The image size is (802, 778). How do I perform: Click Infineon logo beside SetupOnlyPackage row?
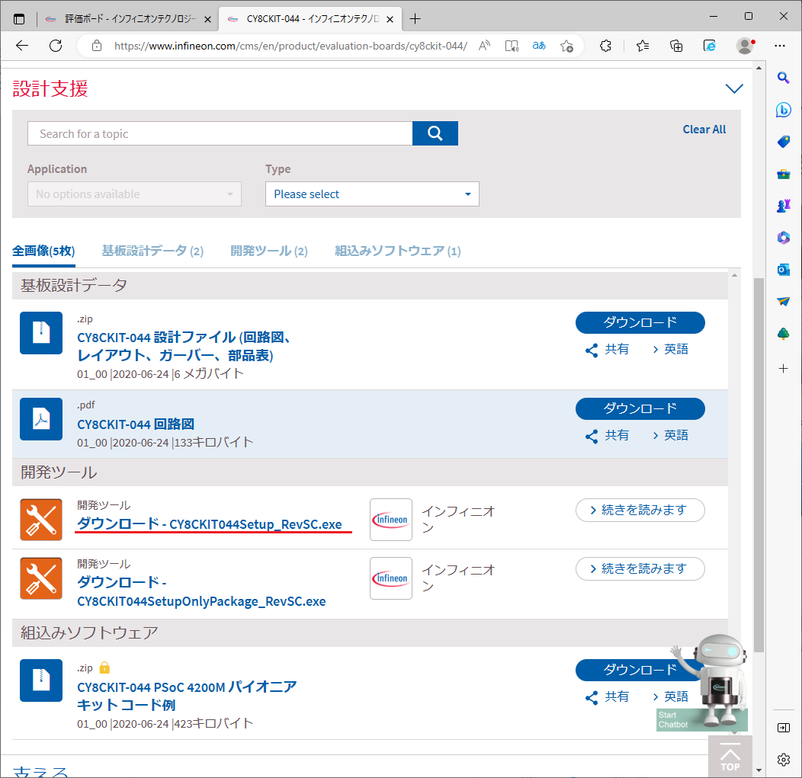click(391, 578)
